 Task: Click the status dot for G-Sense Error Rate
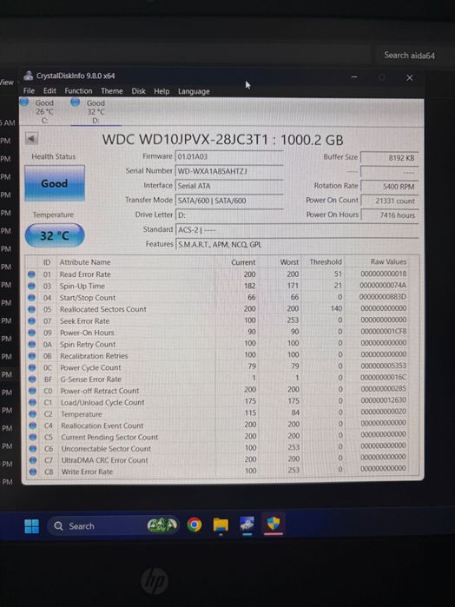pyautogui.click(x=32, y=379)
